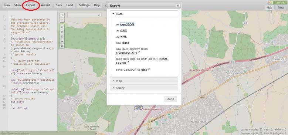Click the locate-me map control
This screenshot has height=135, width=288.
point(62,32)
